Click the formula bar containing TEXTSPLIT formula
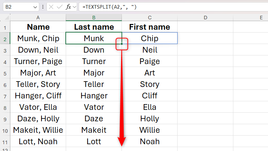The width and height of the screenshot is (268, 151). click(x=172, y=7)
